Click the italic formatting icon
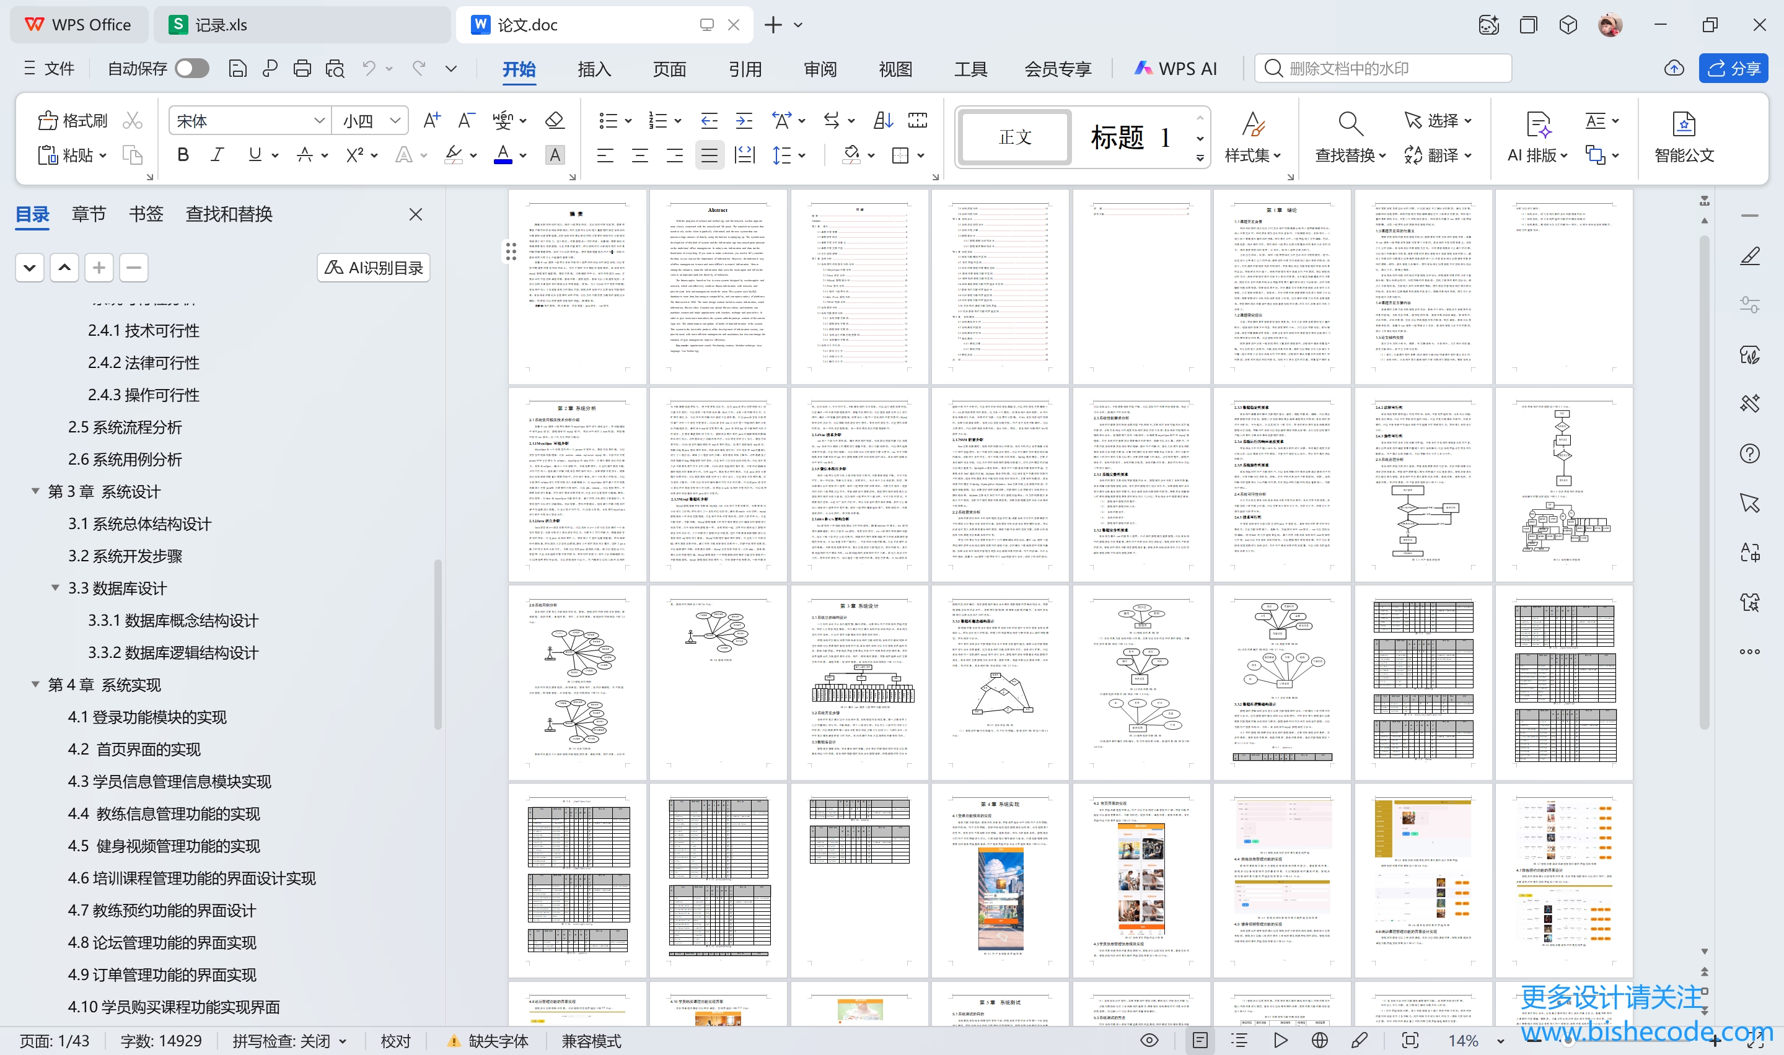 point(218,155)
